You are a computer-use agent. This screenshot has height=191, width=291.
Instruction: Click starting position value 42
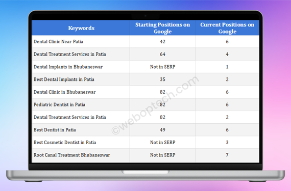coord(162,41)
